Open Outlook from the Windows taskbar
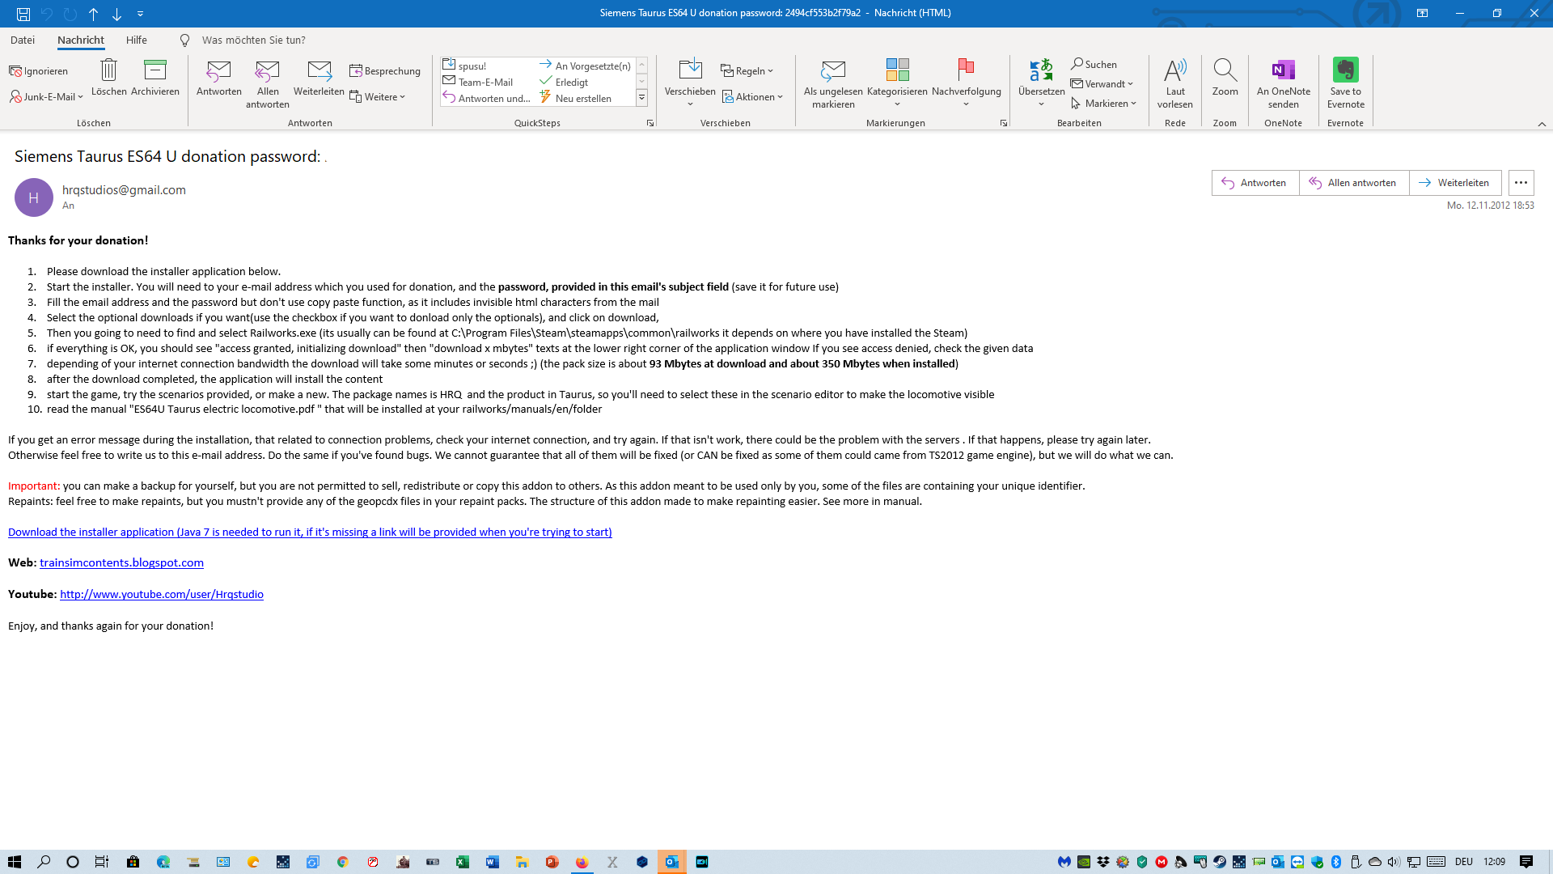 [671, 862]
